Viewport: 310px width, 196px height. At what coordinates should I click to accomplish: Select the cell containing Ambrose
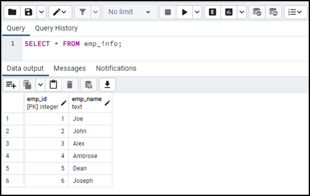click(90, 156)
